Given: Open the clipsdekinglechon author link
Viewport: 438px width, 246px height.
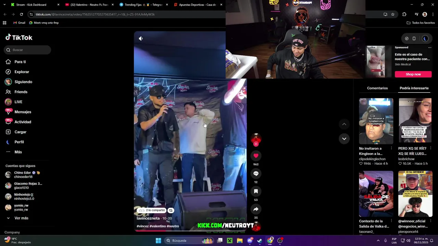Looking at the screenshot, I should coord(372,159).
